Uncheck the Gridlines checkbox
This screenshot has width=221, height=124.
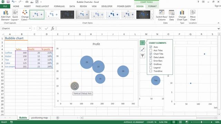pos(151,64)
